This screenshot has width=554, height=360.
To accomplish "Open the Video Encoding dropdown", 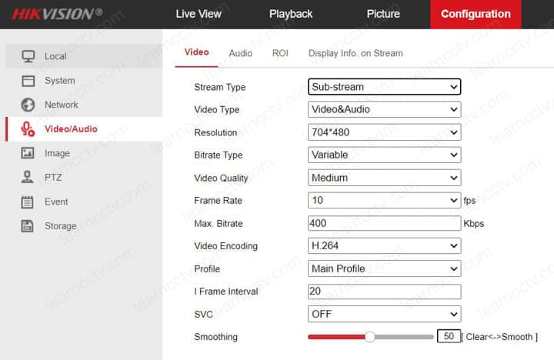I will (383, 246).
